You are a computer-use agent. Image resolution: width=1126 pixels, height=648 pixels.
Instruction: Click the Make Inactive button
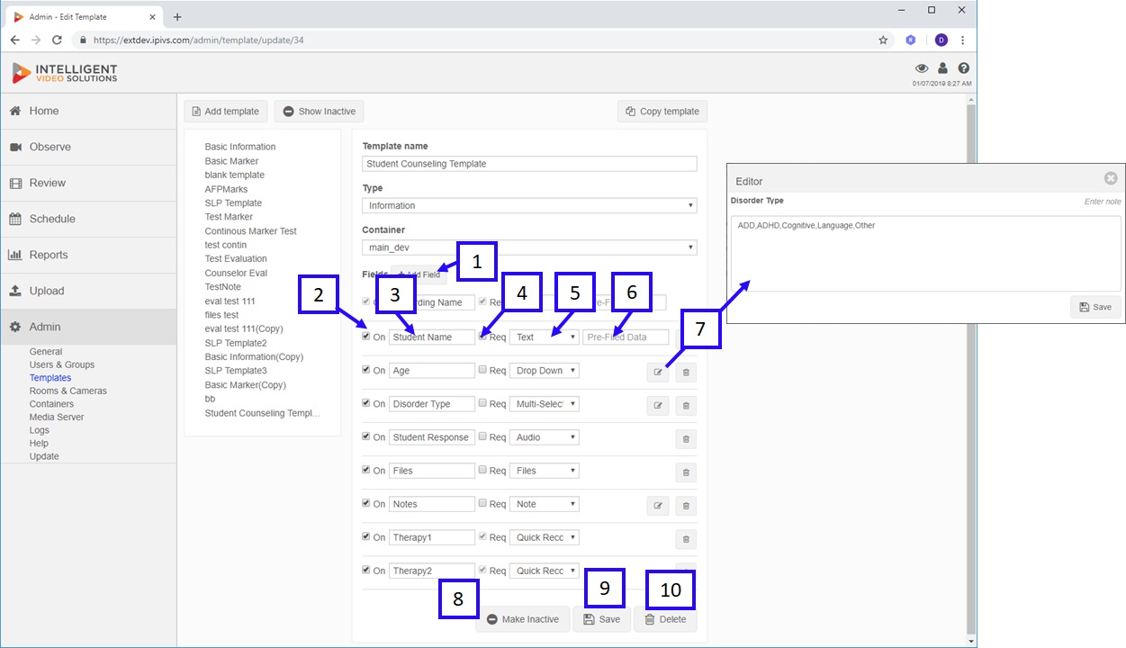pyautogui.click(x=522, y=619)
